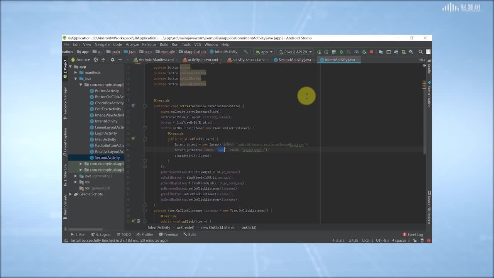Toggle the Layout Captures side panel

coord(65,141)
